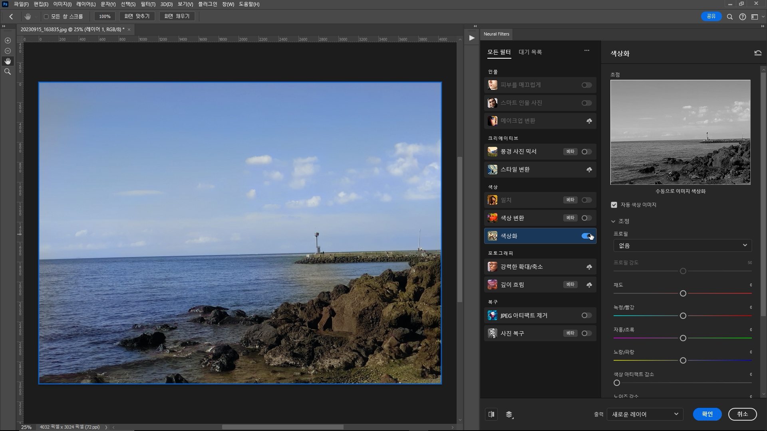Open the 필터(T) menu

[x=148, y=4]
